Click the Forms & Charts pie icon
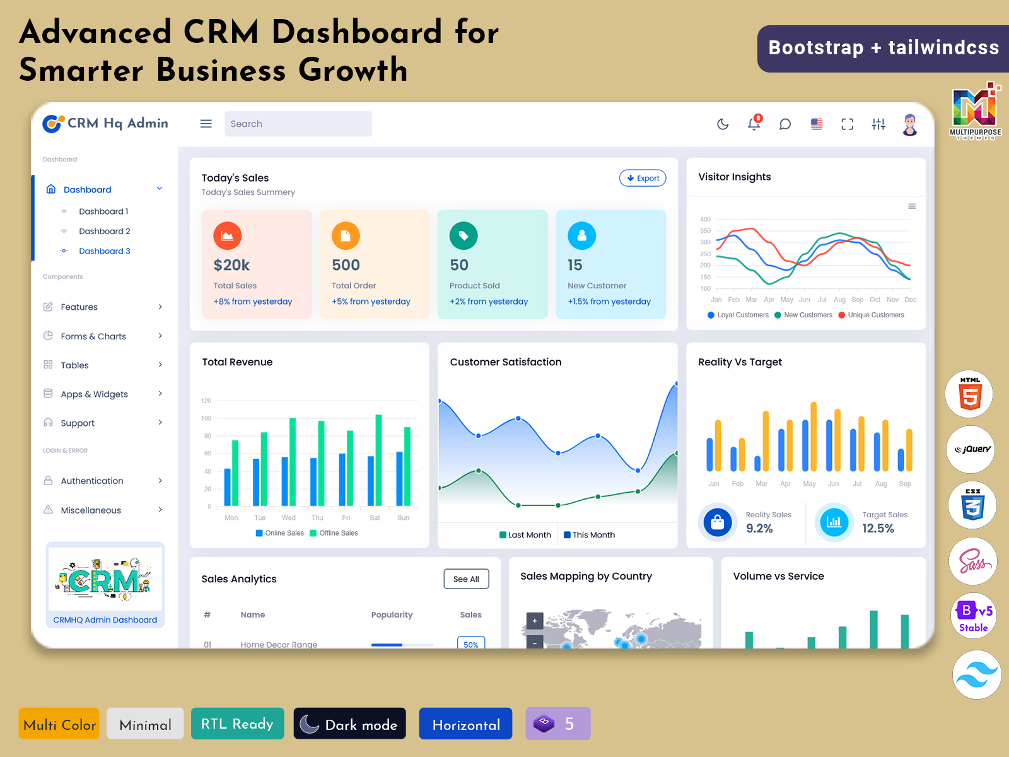The width and height of the screenshot is (1009, 757). (48, 336)
